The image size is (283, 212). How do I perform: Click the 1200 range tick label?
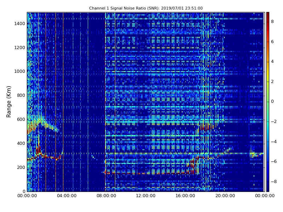coord(20,48)
